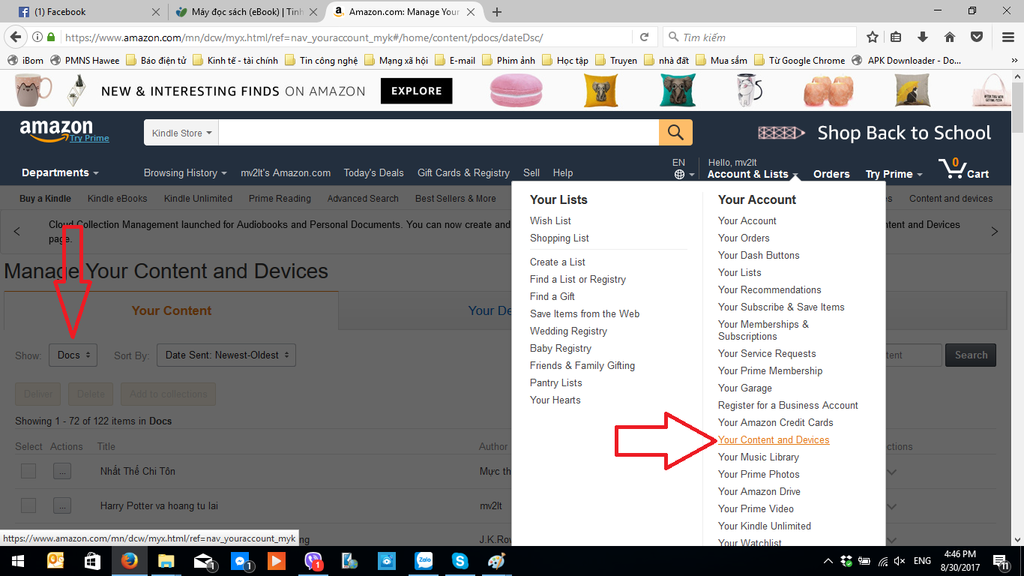The width and height of the screenshot is (1024, 576).
Task: Open Viber from the taskbar
Action: click(x=313, y=561)
